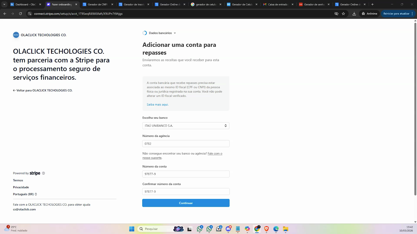The height and width of the screenshot is (234, 417).
Task: Click the Stripe info icon beside Powered by
Action: [44, 173]
